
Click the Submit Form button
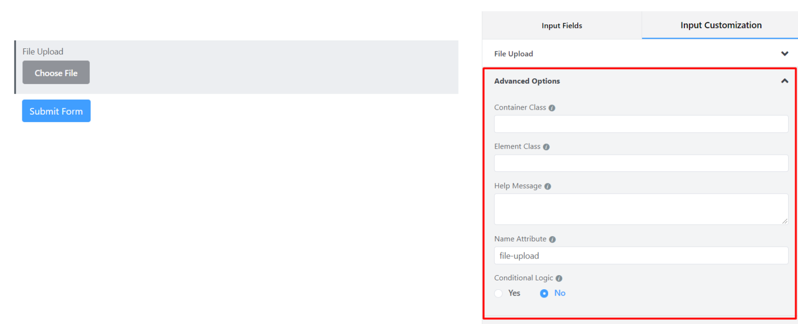pyautogui.click(x=56, y=111)
